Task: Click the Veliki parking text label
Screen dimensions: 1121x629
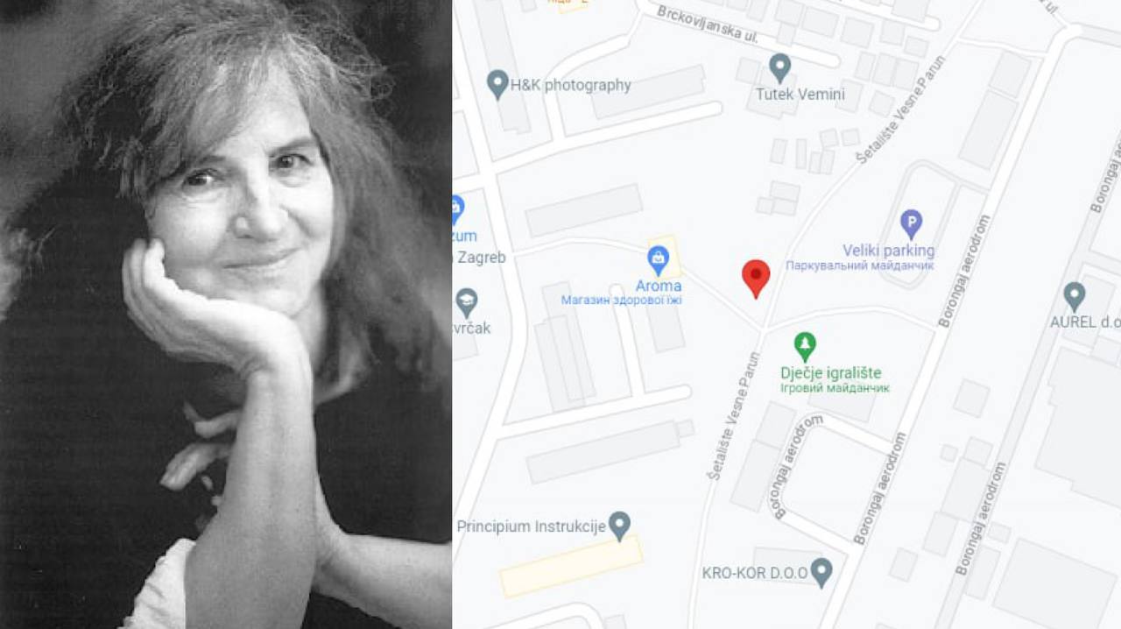Action: coord(888,251)
